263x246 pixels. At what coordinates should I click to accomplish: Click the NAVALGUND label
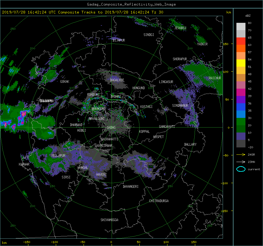[97, 119]
